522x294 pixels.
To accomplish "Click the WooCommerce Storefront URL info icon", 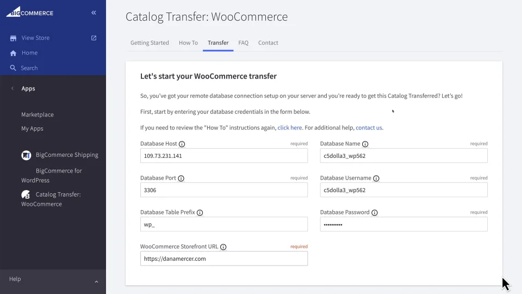I will tap(223, 247).
